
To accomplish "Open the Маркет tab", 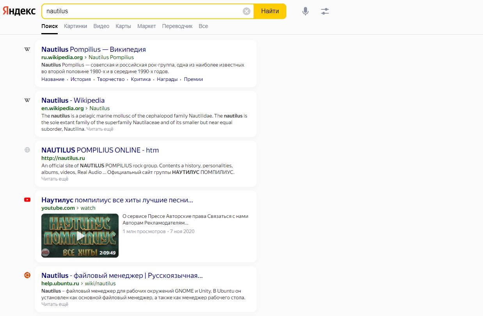I will click(147, 26).
